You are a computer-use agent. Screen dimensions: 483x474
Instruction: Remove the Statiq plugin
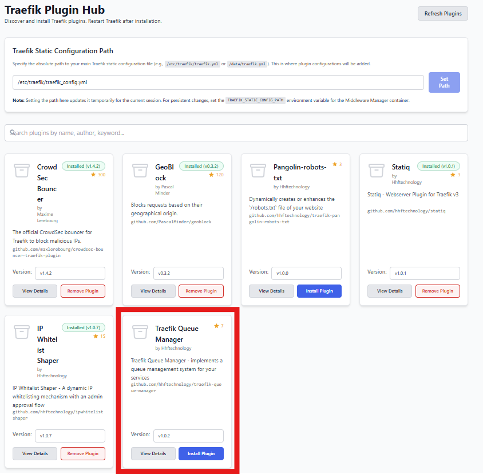click(x=437, y=291)
